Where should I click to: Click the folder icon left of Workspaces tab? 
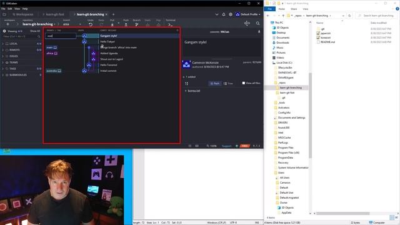click(4, 14)
